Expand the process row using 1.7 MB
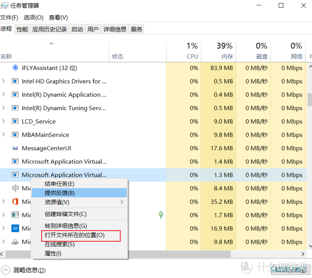312x278 pixels. (3, 215)
